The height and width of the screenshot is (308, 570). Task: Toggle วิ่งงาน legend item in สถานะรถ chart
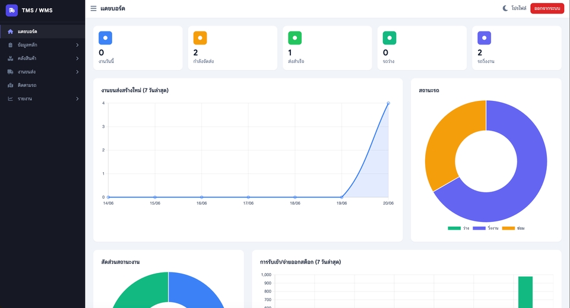485,228
